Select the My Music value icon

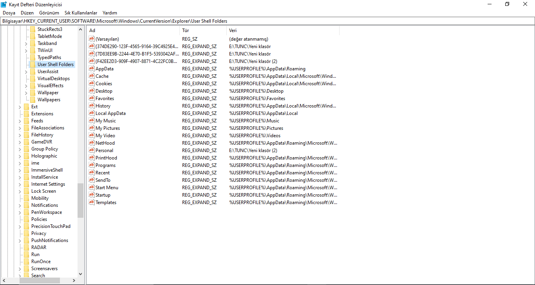coord(92,120)
